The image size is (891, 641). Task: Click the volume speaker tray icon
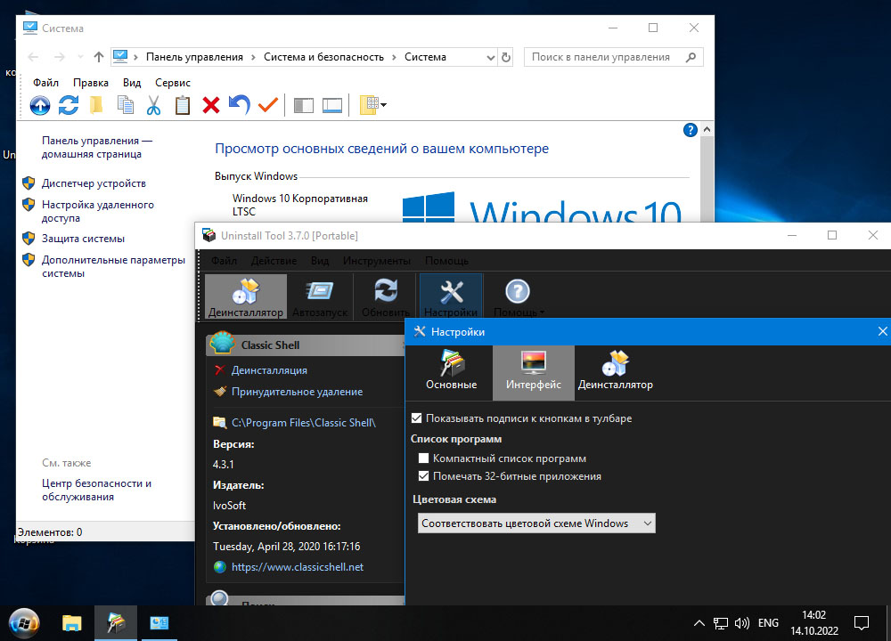pos(741,623)
